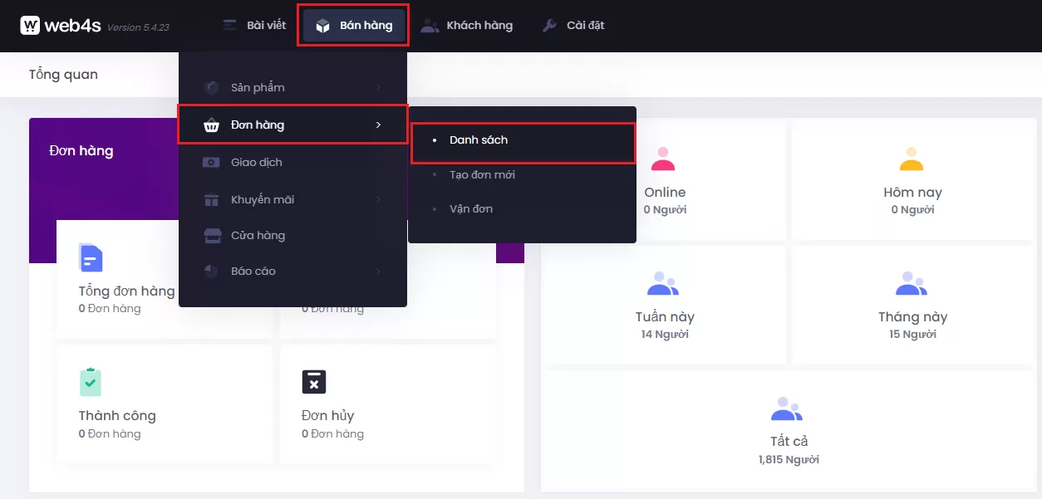Open the Bán hàng top menu

pyautogui.click(x=354, y=26)
